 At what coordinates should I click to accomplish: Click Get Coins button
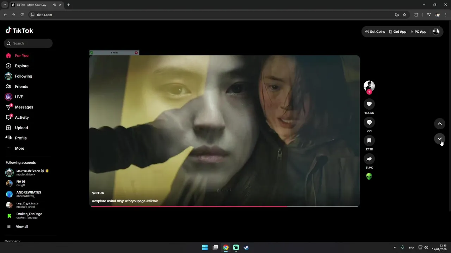click(375, 32)
